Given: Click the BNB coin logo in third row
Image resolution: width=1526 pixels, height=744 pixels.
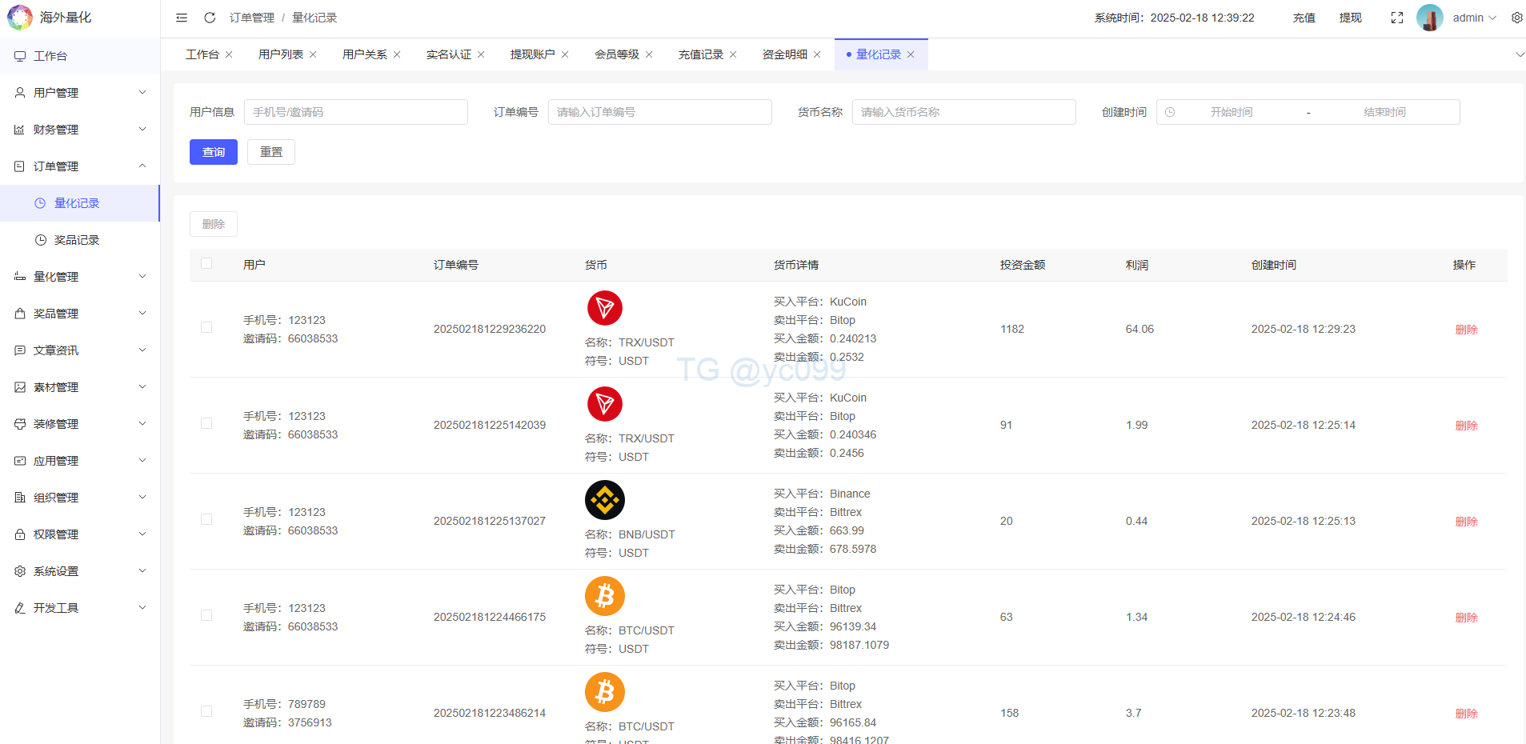Looking at the screenshot, I should (605, 500).
